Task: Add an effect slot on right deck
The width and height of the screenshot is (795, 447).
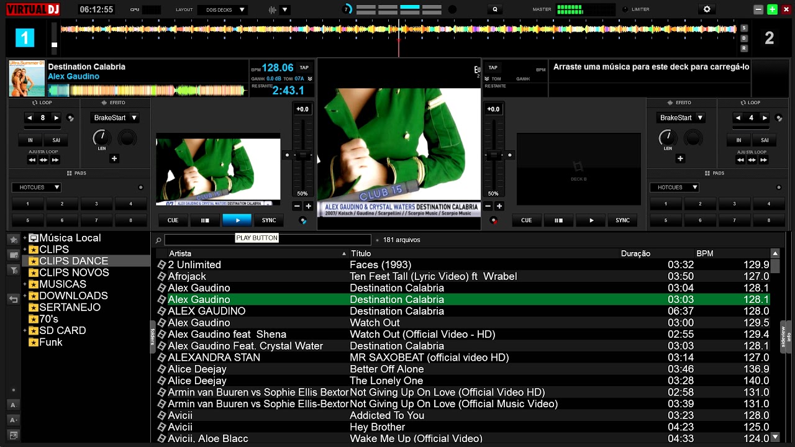Action: 680,159
